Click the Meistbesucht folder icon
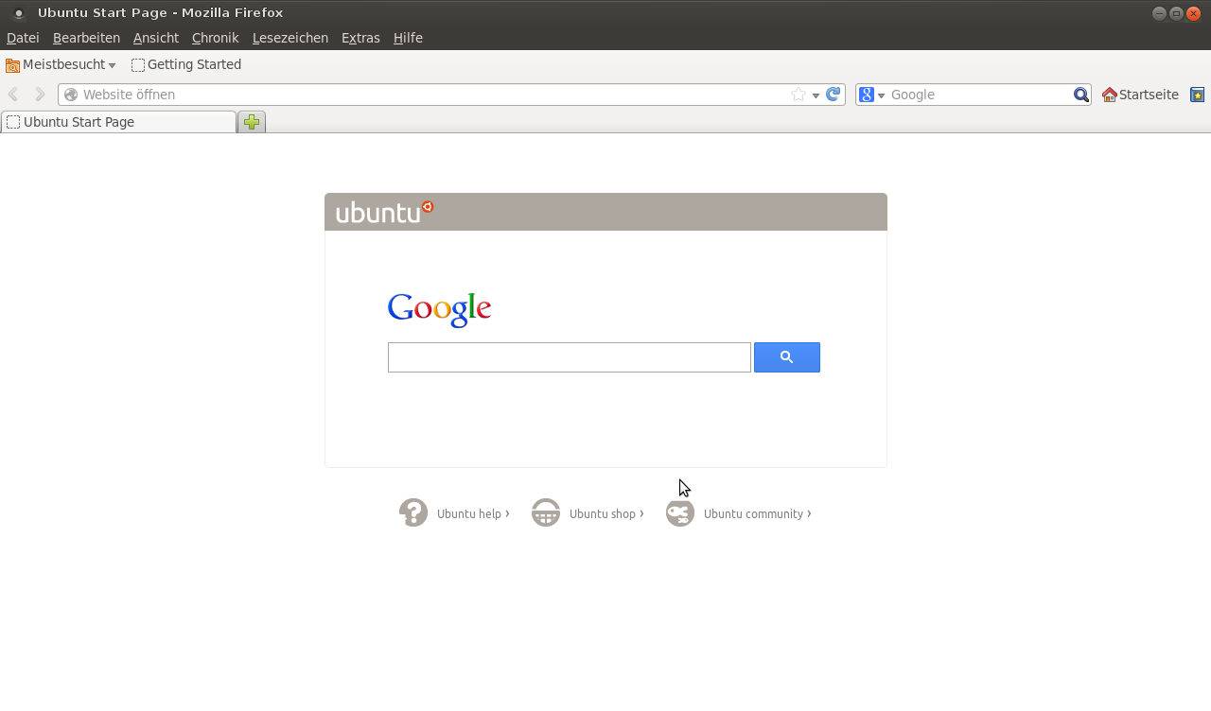 tap(13, 65)
